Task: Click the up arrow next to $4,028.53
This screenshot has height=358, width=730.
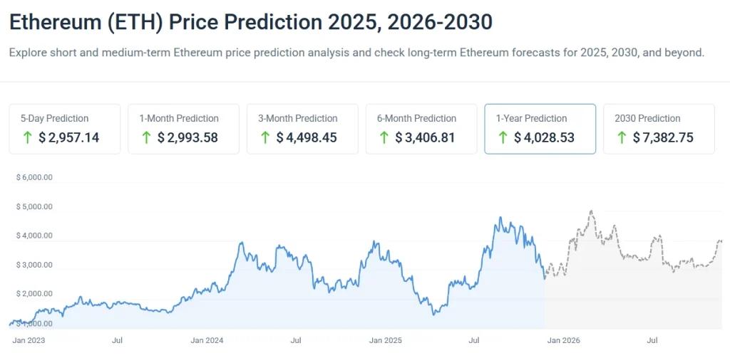Action: [x=503, y=137]
